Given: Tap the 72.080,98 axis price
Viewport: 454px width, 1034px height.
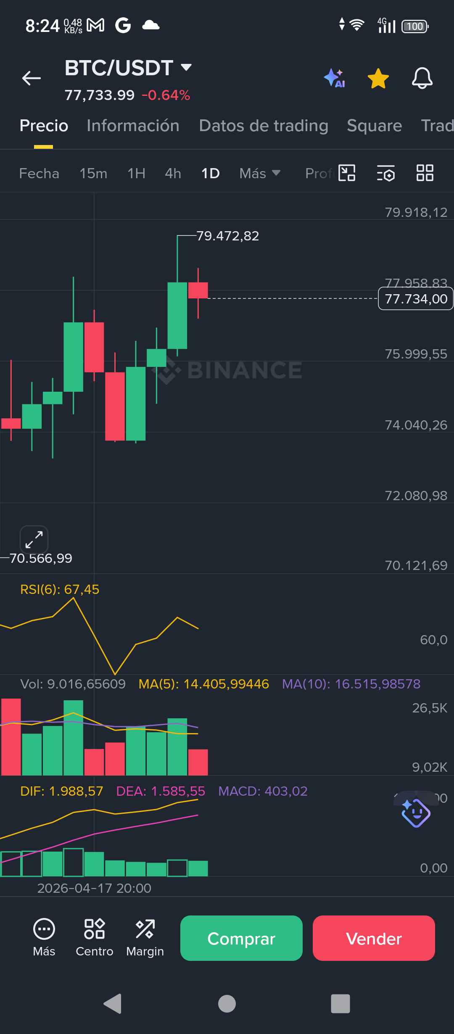Looking at the screenshot, I should coord(416,496).
